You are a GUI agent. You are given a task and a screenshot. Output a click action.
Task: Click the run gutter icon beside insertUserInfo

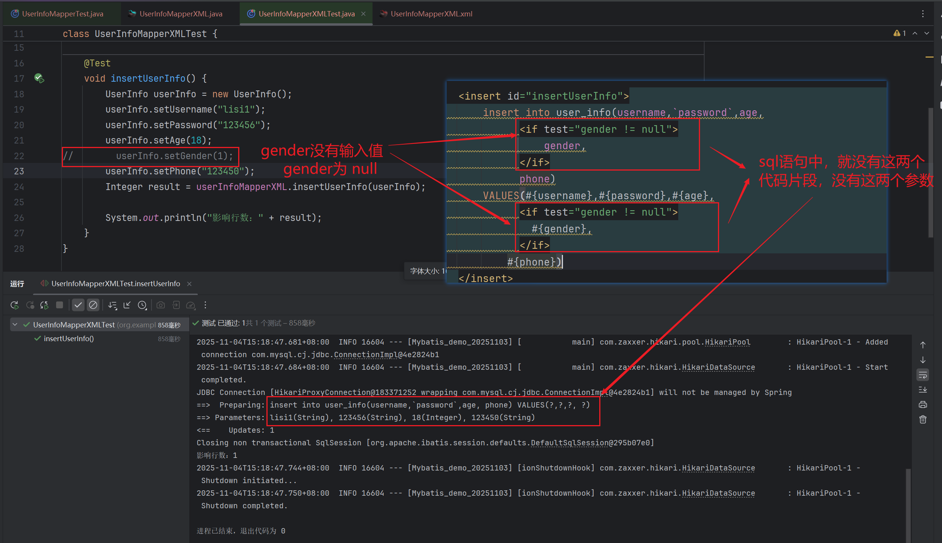(39, 79)
